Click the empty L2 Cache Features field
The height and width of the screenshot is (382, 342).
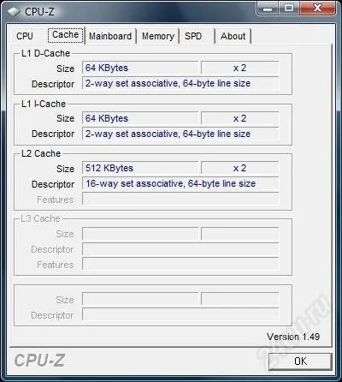click(x=180, y=199)
